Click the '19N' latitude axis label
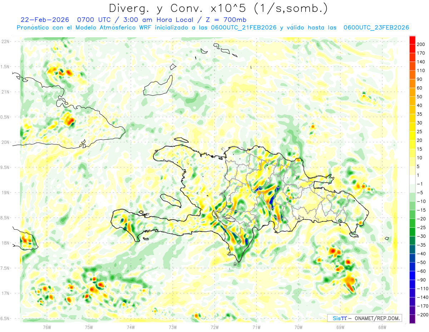The image size is (429, 332). (5, 193)
